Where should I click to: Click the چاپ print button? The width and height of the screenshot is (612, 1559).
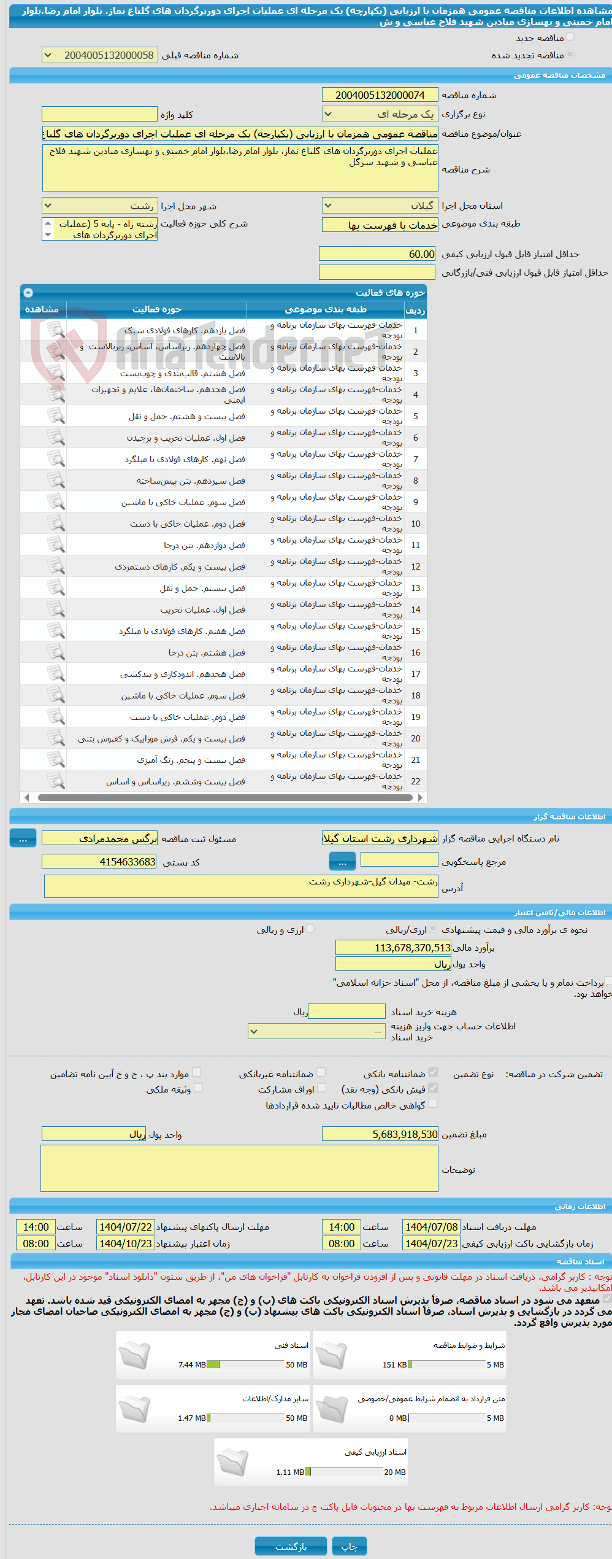click(x=350, y=1547)
